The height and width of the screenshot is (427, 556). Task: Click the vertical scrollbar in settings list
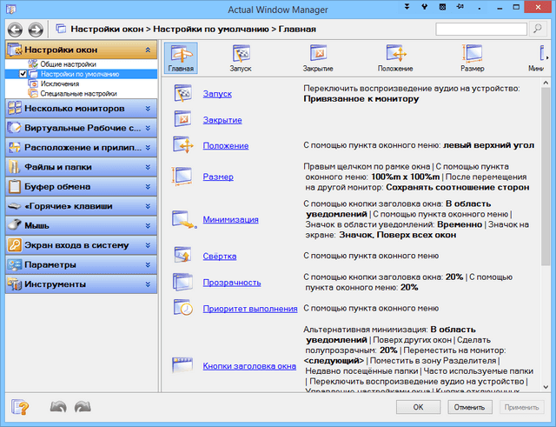pos(546,235)
